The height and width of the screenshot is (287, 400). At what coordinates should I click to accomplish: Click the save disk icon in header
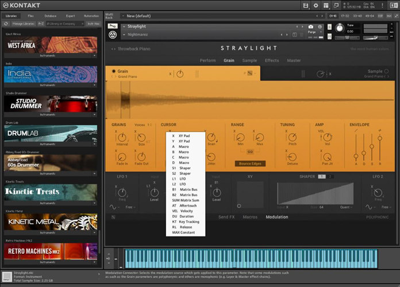(305, 5)
